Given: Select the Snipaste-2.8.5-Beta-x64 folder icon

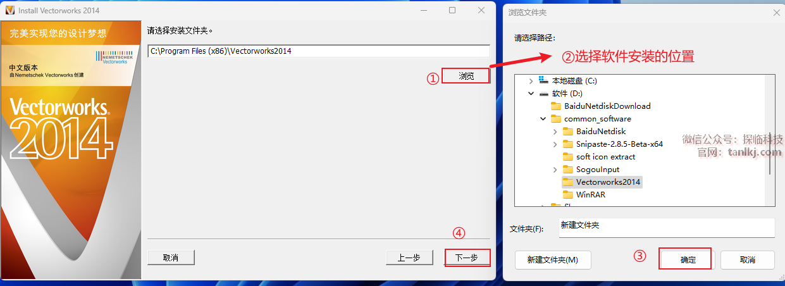Looking at the screenshot, I should coord(567,144).
